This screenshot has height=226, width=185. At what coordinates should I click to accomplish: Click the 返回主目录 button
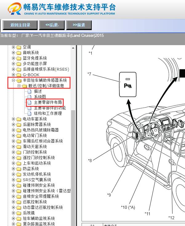click(x=20, y=25)
